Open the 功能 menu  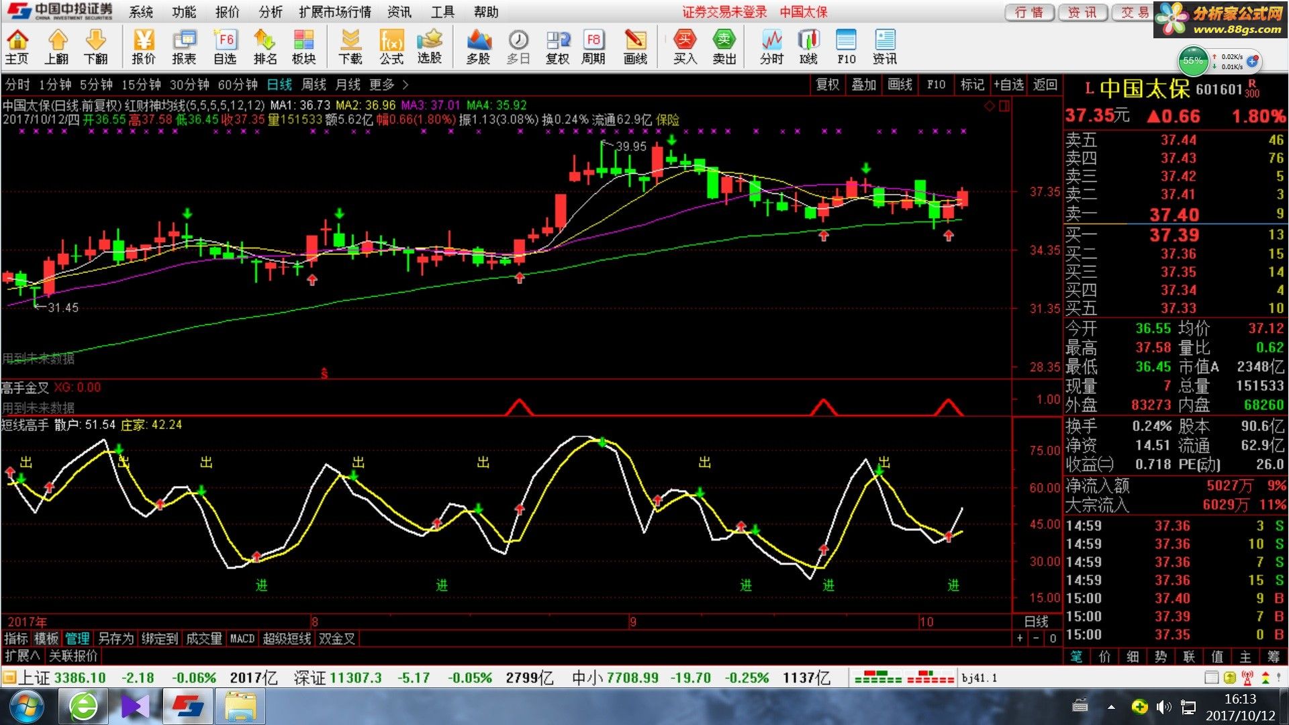(184, 12)
